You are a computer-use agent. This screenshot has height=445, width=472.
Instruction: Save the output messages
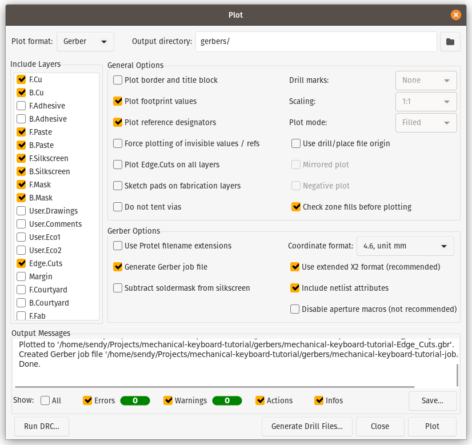click(x=432, y=401)
